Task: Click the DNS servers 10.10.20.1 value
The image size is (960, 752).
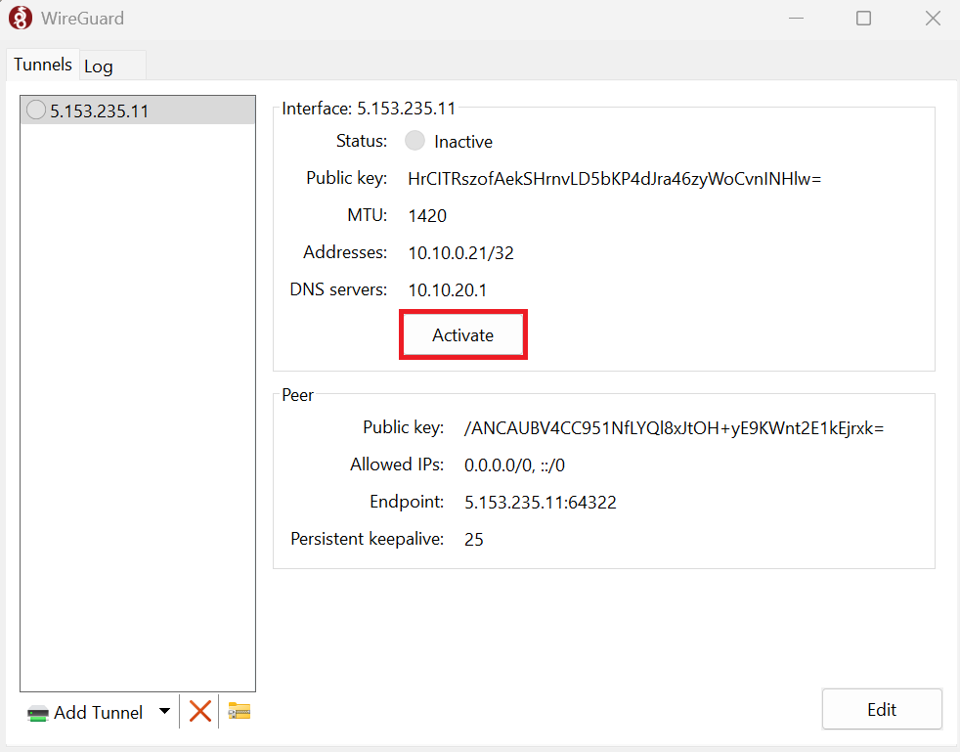Action: tap(448, 289)
